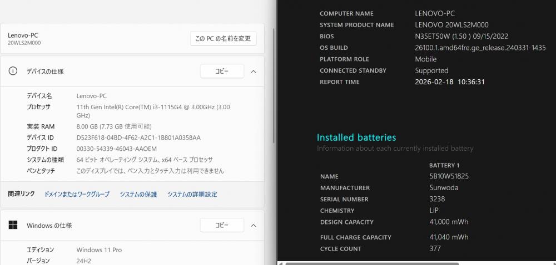Select device ID D523F618-04BD-4F62-A2C1-1B801A0358AA

click(138, 137)
